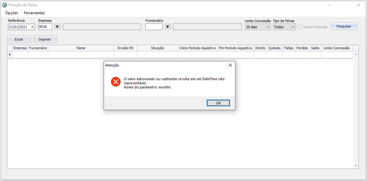367x181 pixels.
Task: Click the Empresa code input field
Action: 45,27
